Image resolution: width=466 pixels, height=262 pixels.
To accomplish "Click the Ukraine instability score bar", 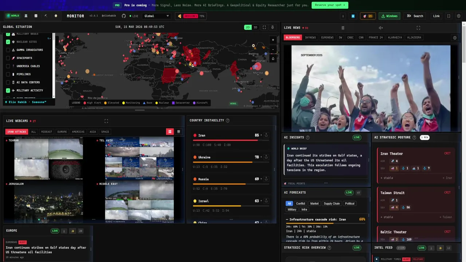I will [231, 162].
